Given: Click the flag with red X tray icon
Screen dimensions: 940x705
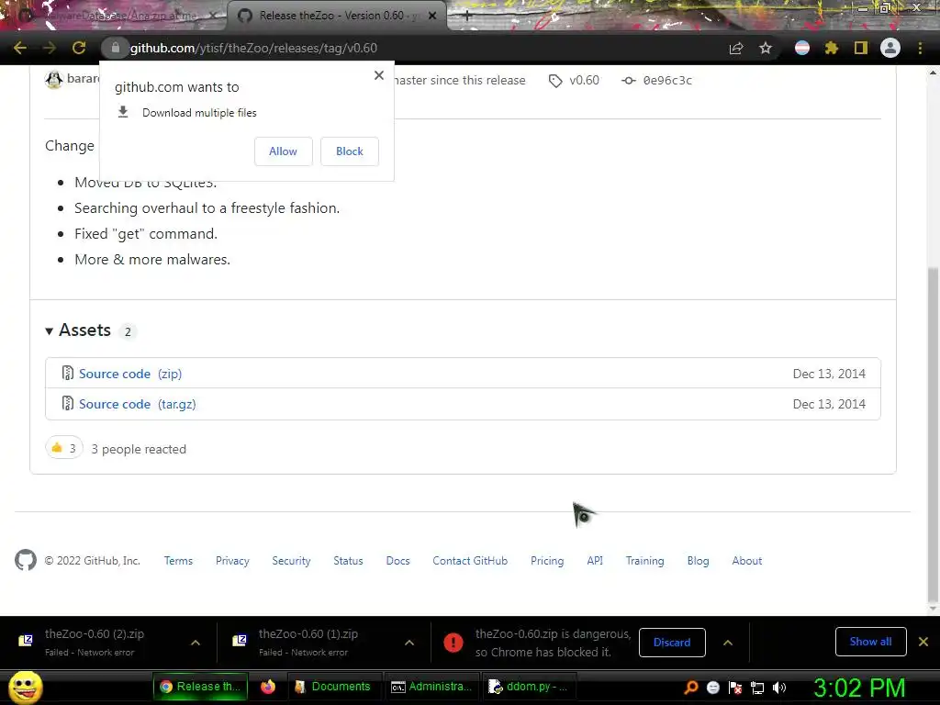Looking at the screenshot, I should [735, 688].
